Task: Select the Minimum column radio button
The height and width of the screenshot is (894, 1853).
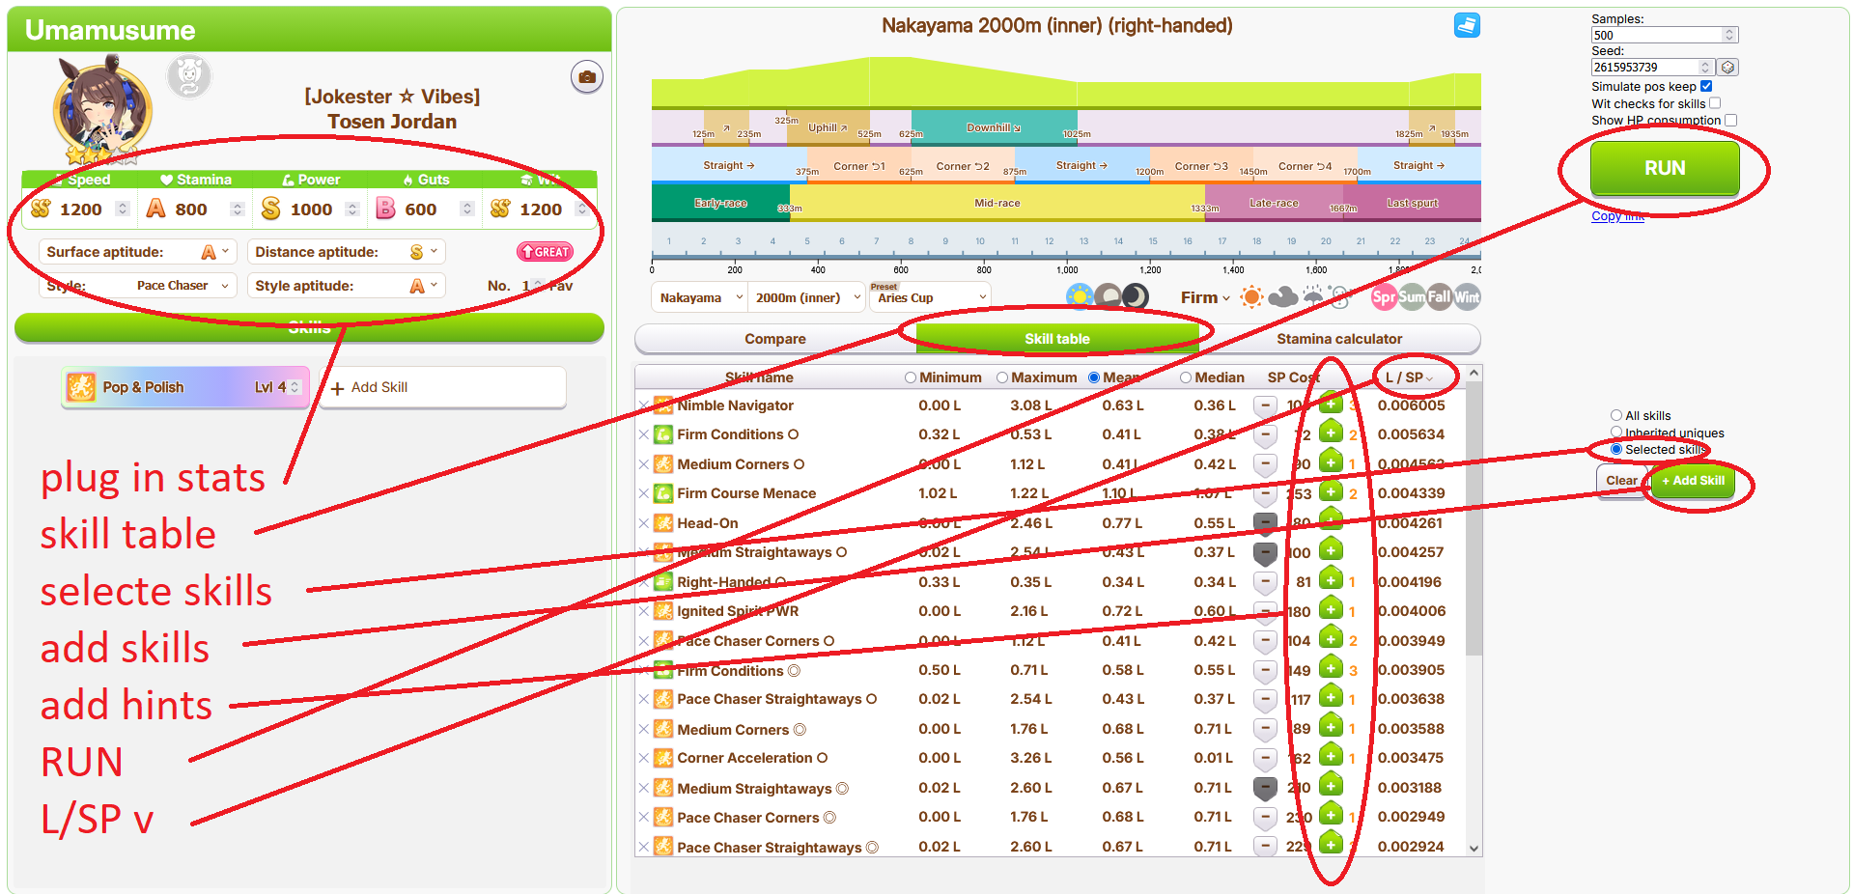Action: click(x=911, y=377)
